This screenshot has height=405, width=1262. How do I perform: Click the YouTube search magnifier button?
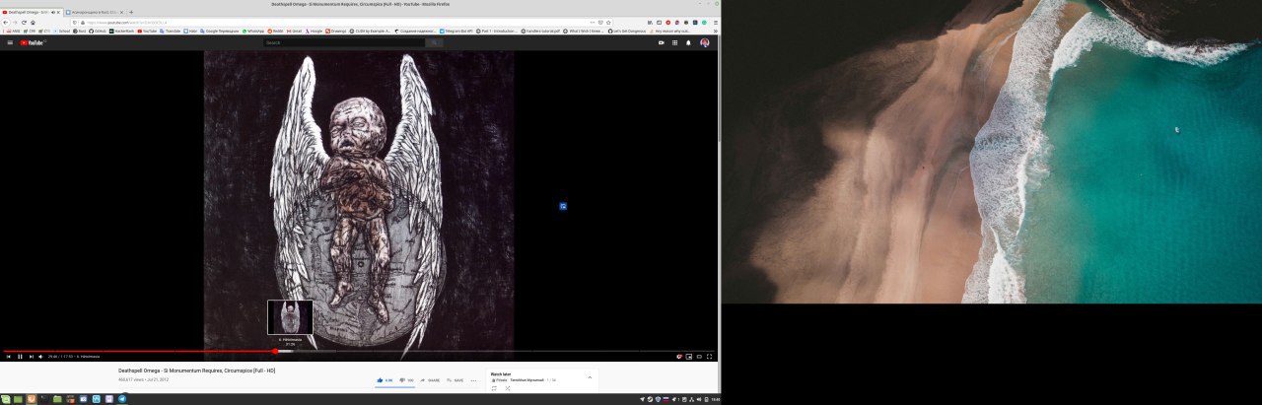click(435, 42)
